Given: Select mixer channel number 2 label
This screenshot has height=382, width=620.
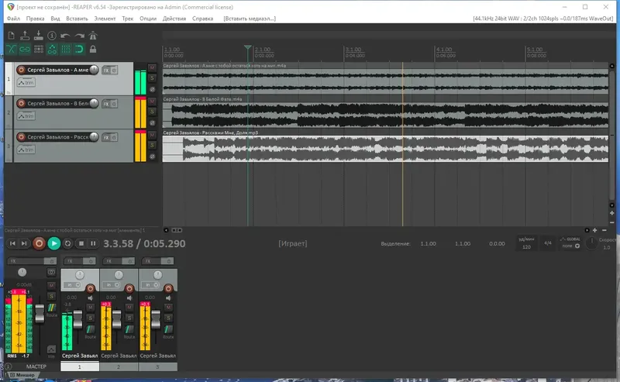Looking at the screenshot, I should pyautogui.click(x=119, y=367).
